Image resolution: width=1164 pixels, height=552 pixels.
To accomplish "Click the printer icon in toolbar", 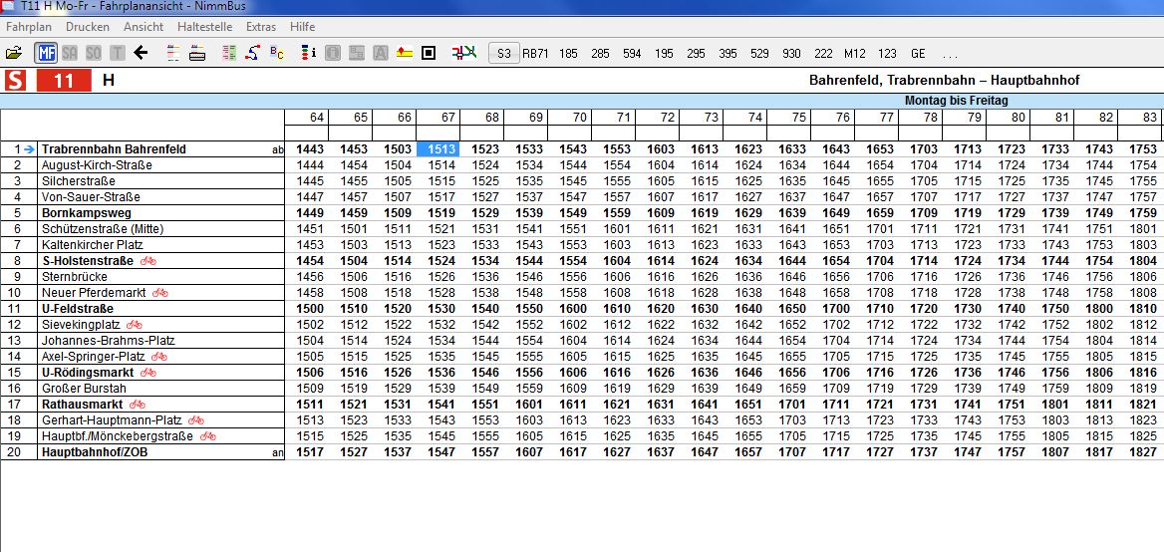I will coord(197,53).
